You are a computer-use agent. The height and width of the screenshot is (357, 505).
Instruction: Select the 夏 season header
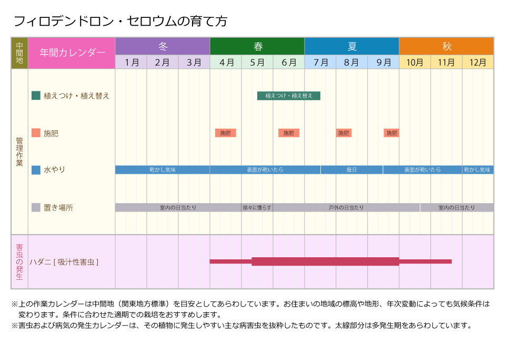(352, 46)
